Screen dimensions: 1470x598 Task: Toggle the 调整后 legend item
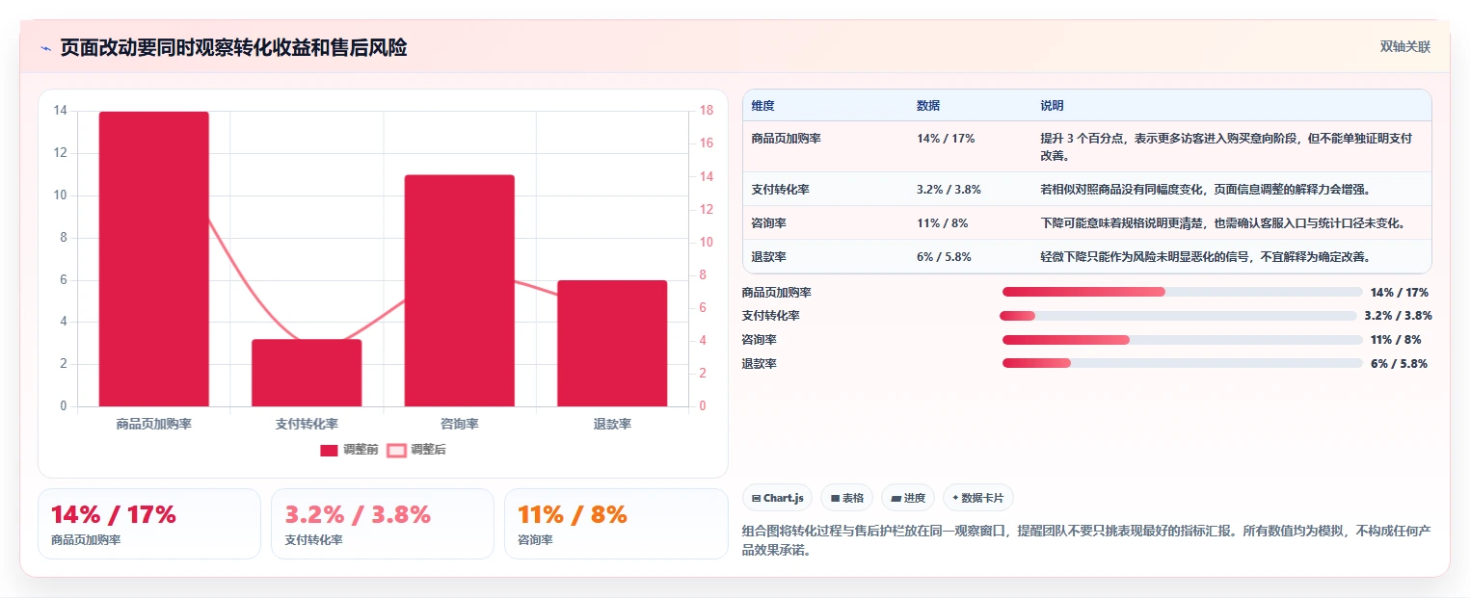416,450
